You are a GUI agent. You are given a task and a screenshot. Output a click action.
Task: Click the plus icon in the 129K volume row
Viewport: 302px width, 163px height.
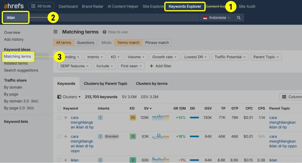pos(66,117)
